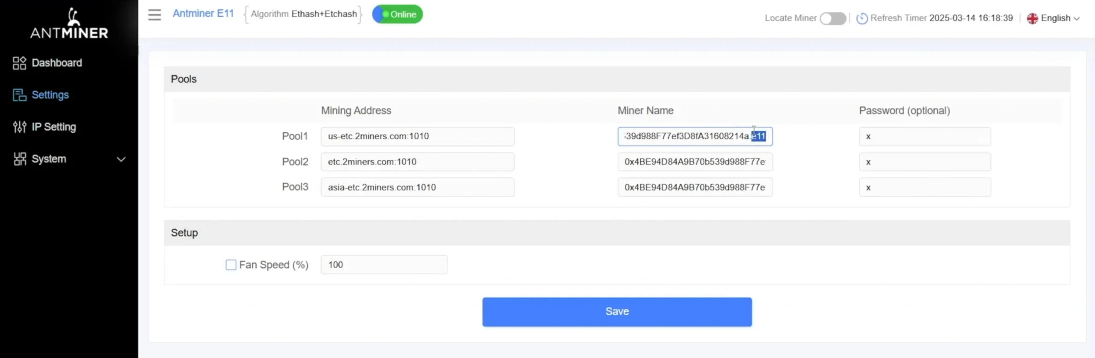
Task: Click the Miner Name column header
Action: (x=645, y=111)
